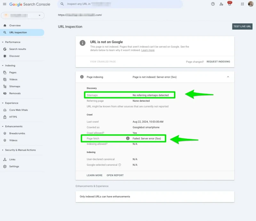Click the Videos layers icon under Enhancements
Viewport: 256px width, 221px height.
click(5, 140)
